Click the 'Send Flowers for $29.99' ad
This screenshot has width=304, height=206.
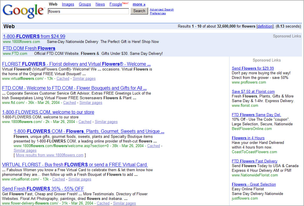pos(253,68)
